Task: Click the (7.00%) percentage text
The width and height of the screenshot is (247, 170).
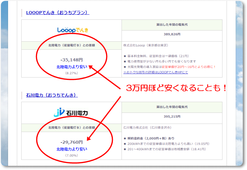Action: (x=72, y=155)
